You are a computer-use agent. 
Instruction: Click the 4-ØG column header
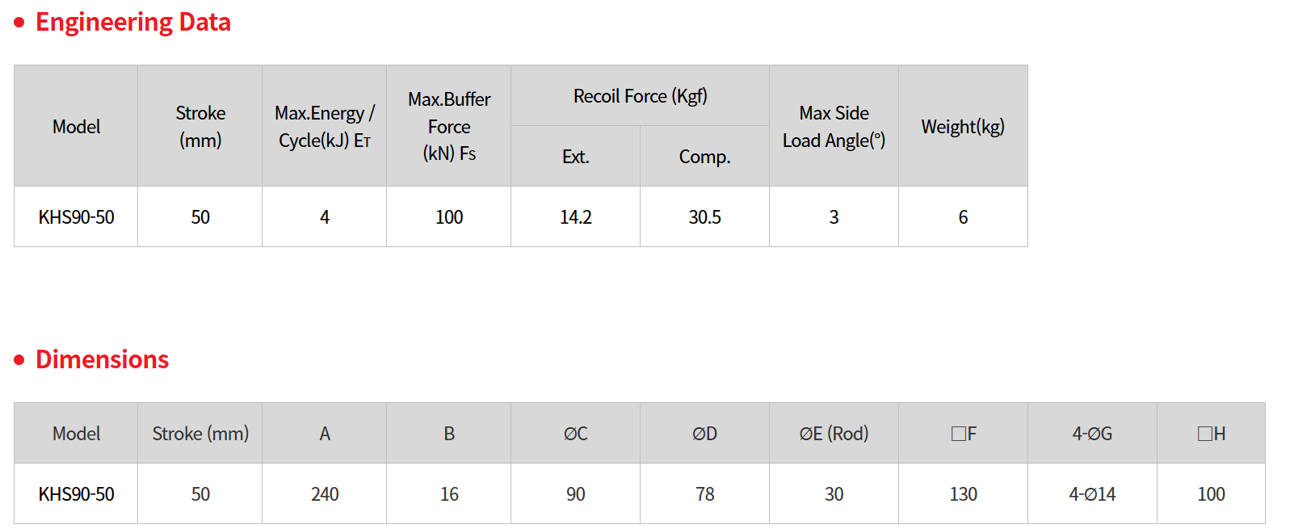pos(1092,434)
